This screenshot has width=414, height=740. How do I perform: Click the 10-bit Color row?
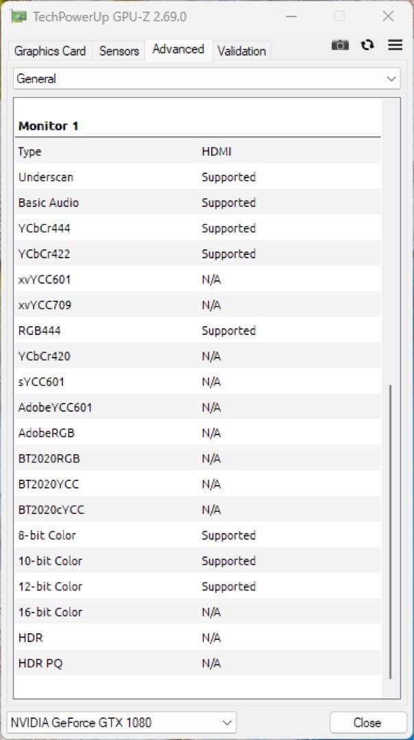198,560
